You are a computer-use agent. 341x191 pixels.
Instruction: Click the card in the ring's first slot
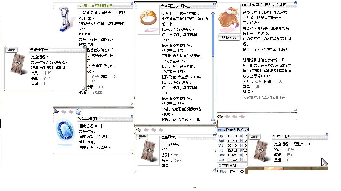click(x=139, y=130)
